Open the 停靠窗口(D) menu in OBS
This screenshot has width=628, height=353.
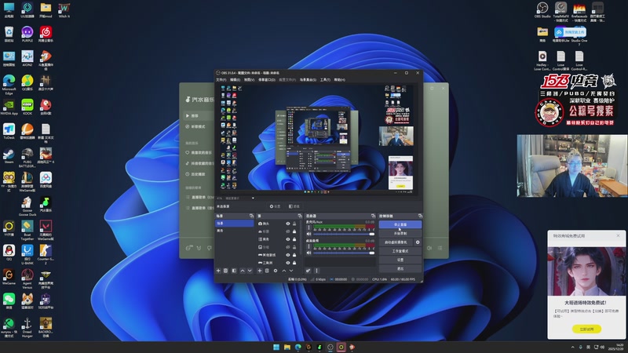pos(267,80)
